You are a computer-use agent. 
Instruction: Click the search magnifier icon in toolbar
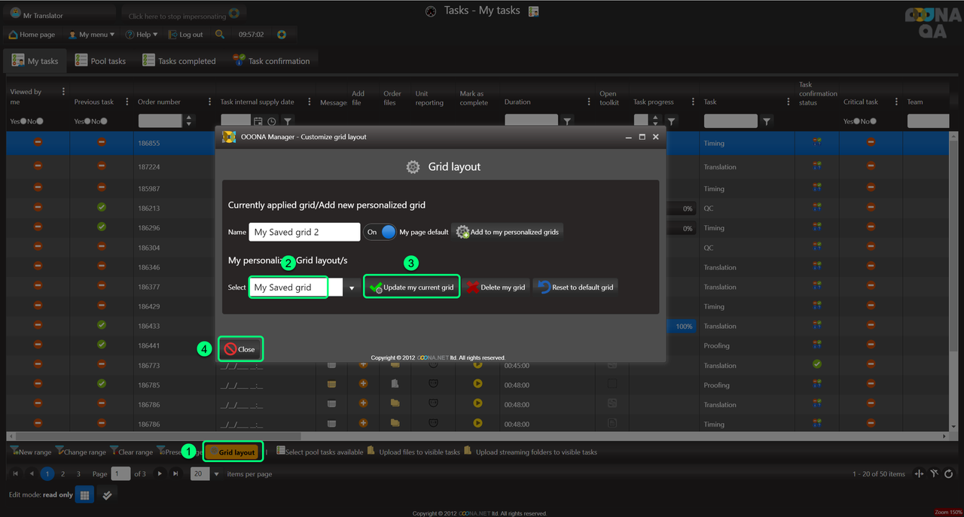[x=219, y=35]
